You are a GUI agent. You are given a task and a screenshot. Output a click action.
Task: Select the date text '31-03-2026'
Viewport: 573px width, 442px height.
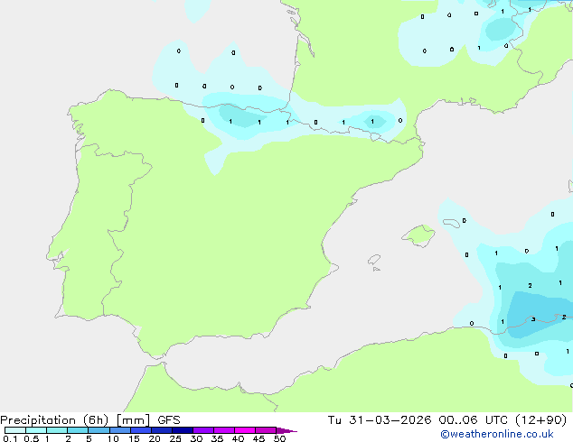point(390,420)
